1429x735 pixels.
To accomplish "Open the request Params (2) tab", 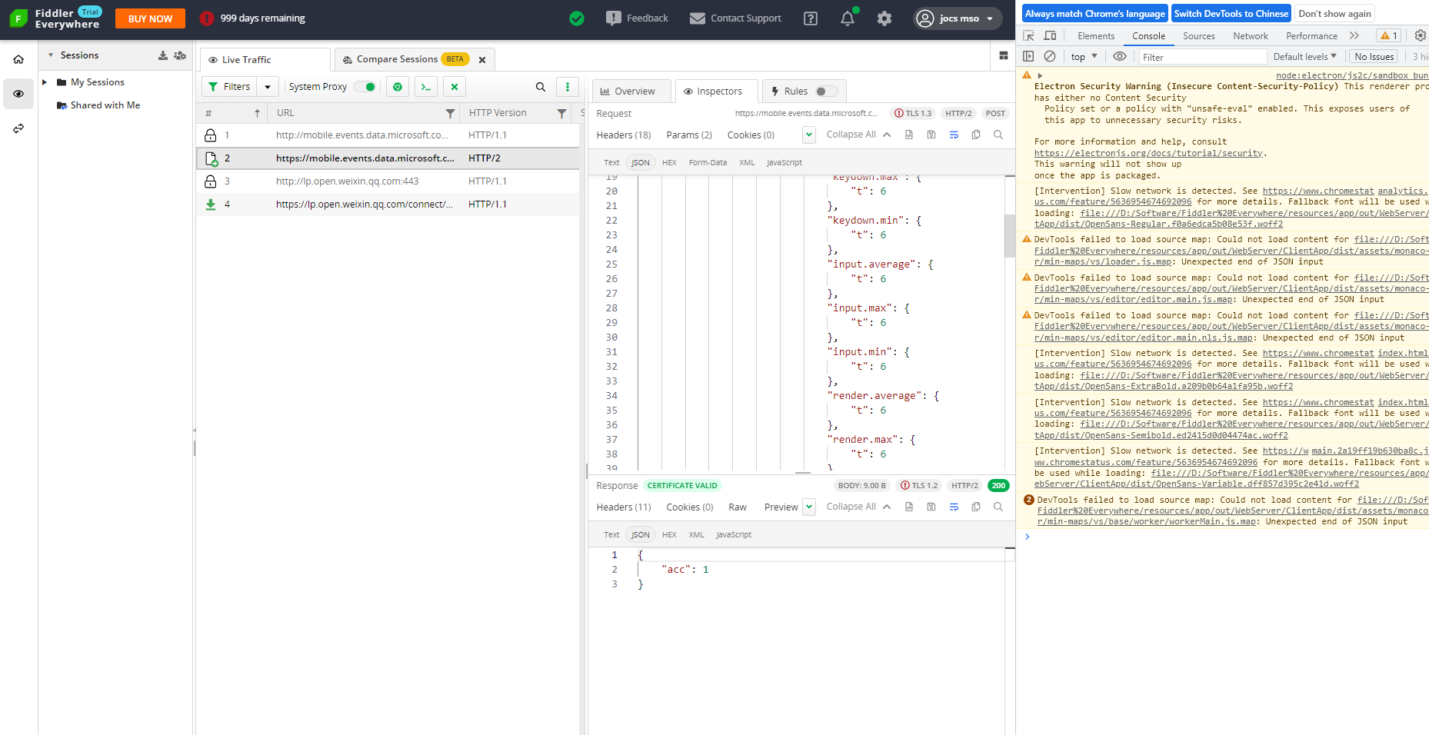I will (x=689, y=135).
